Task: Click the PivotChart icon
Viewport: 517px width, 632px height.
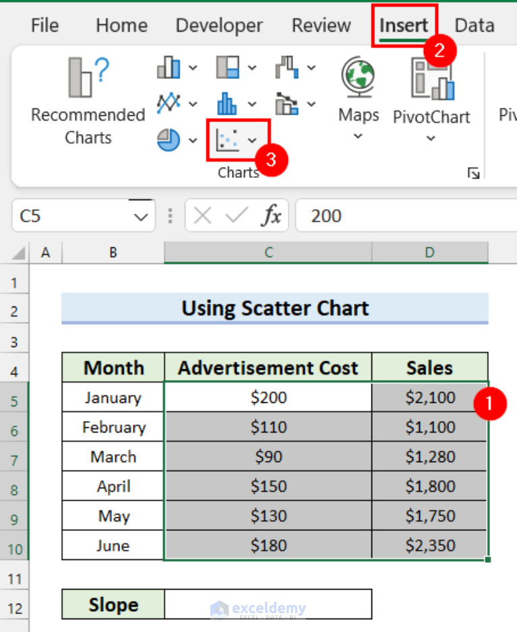Action: point(432,79)
